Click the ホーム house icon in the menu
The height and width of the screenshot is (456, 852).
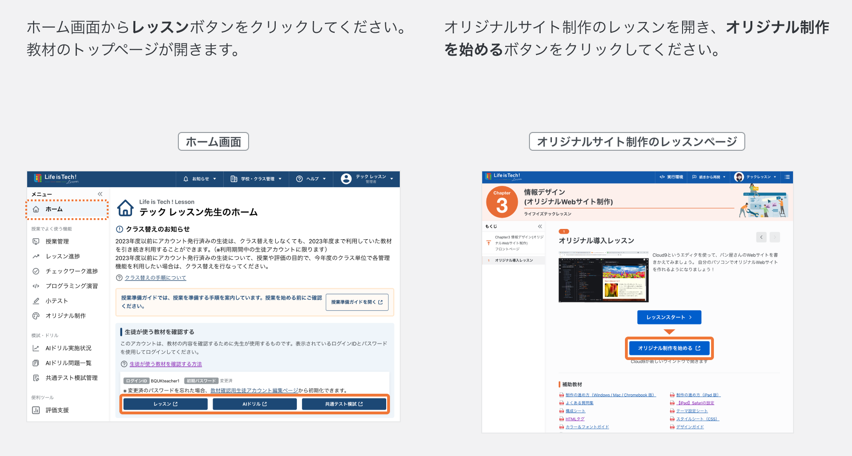36,209
